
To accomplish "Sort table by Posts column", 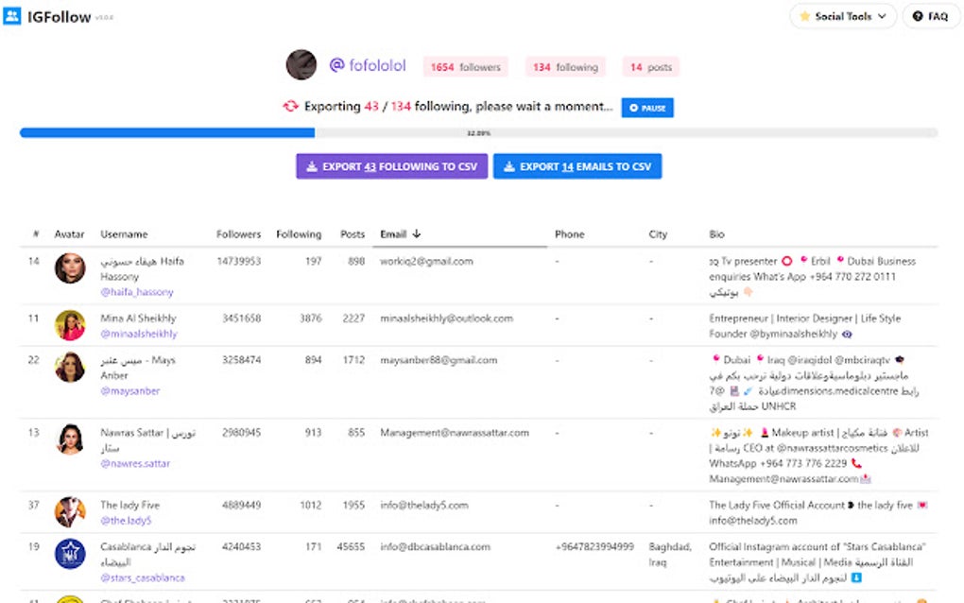I will point(353,234).
